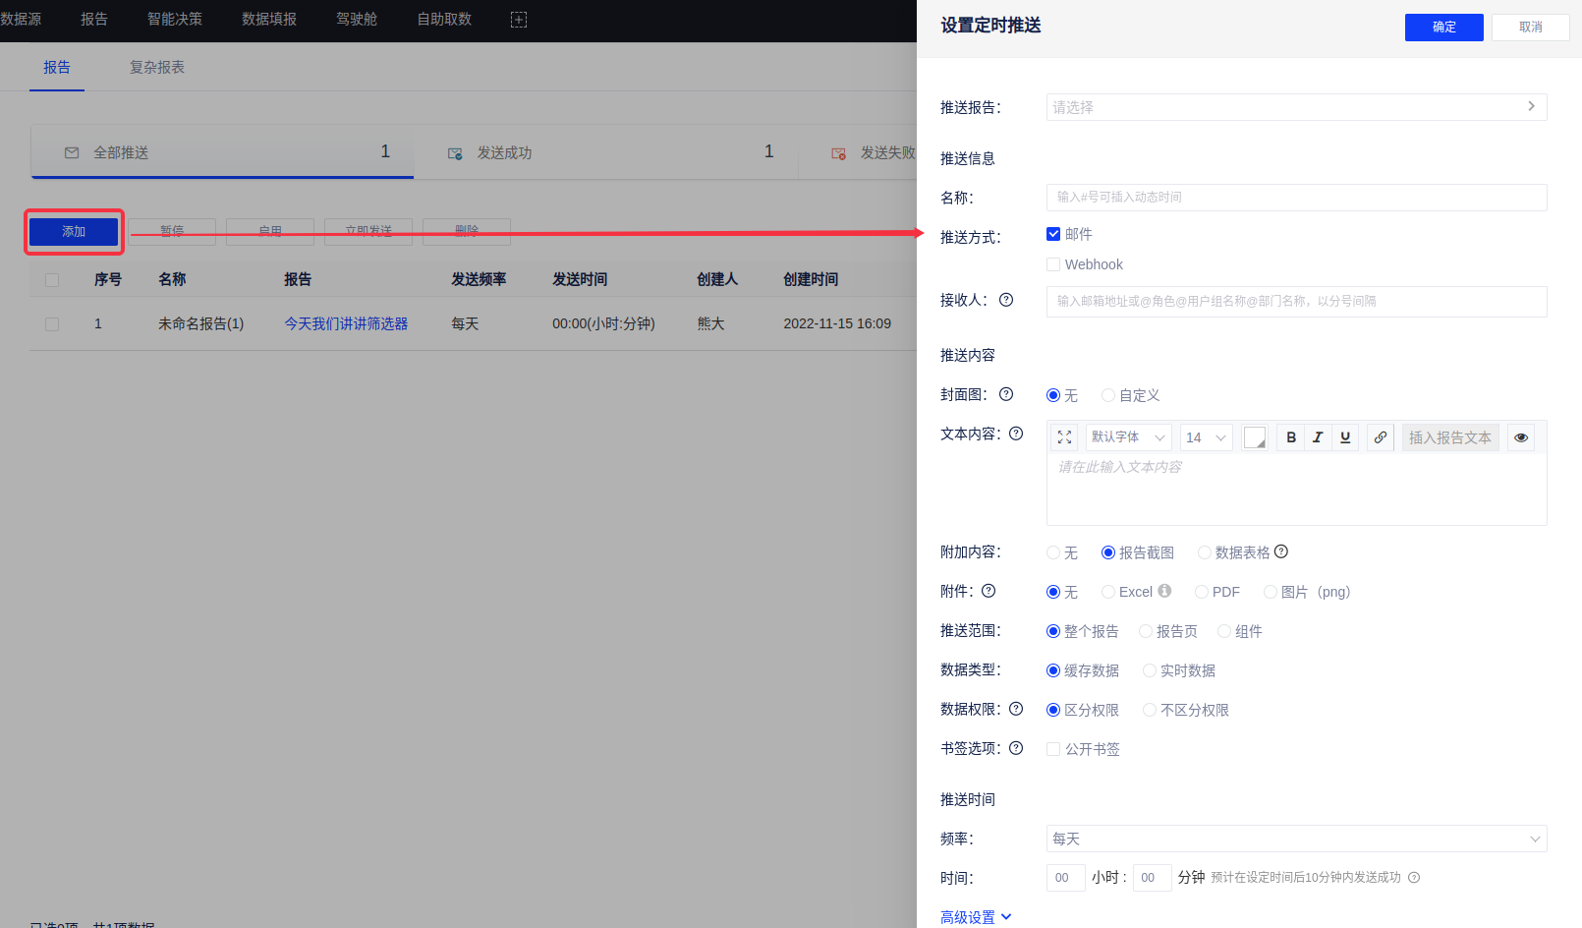Click the plus icon in top navigation

click(x=519, y=20)
